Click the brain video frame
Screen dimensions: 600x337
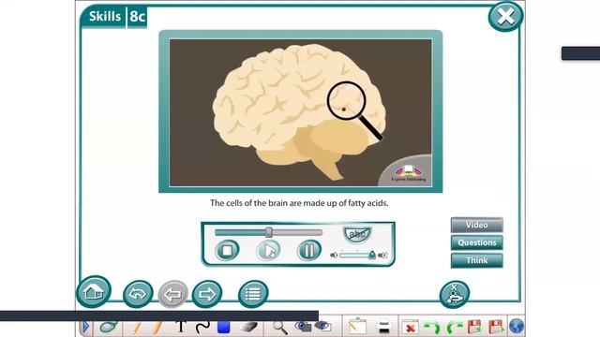[x=300, y=112]
